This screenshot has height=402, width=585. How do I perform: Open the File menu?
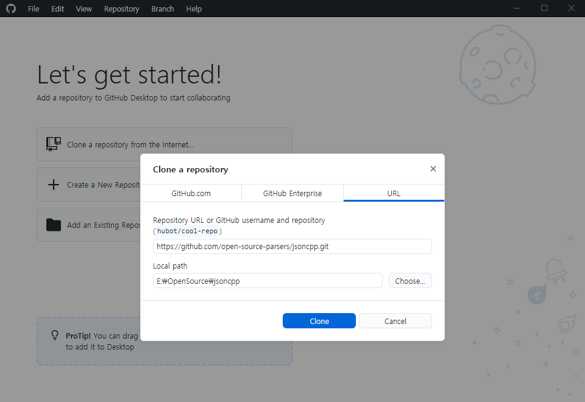(34, 9)
